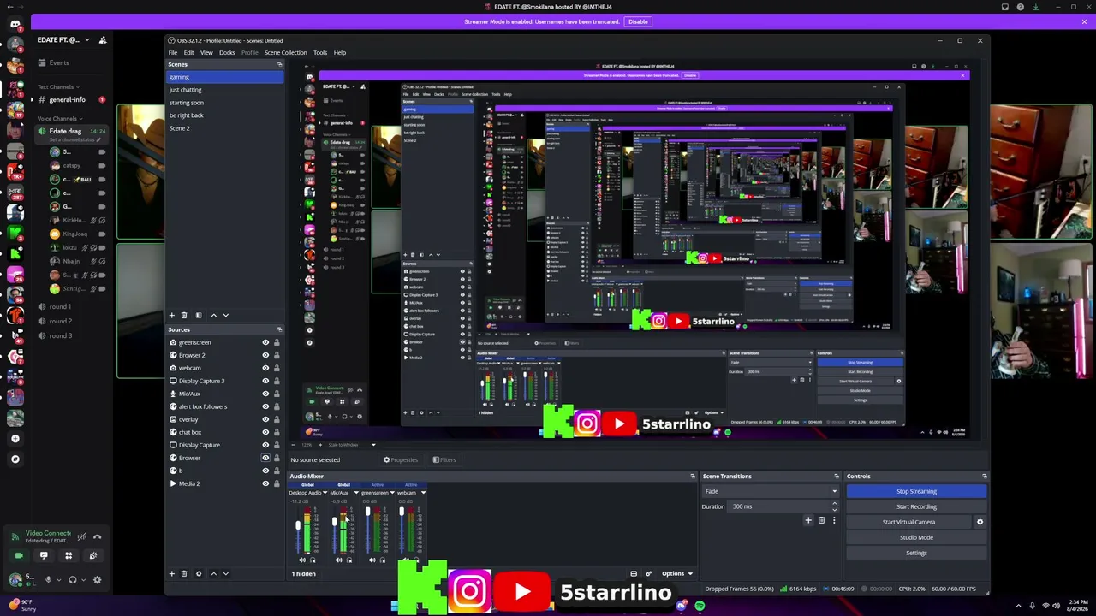Hide Display Capture 3 source

pyautogui.click(x=265, y=381)
